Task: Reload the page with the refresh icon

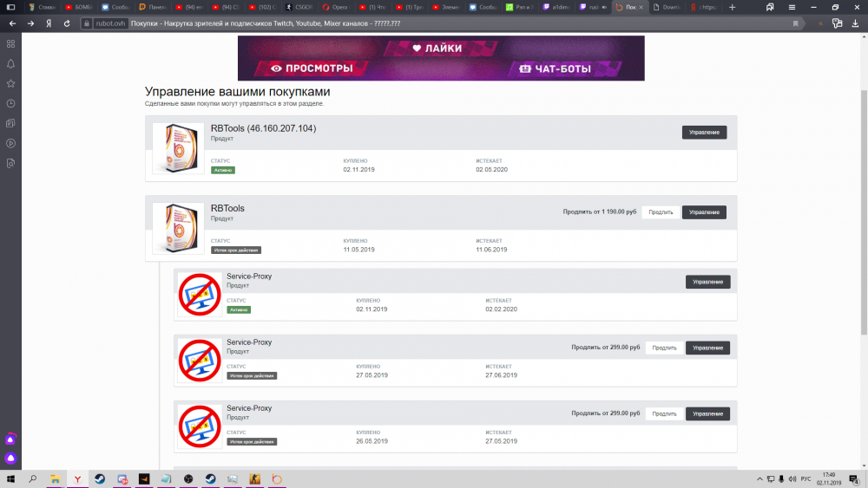Action: 67,23
